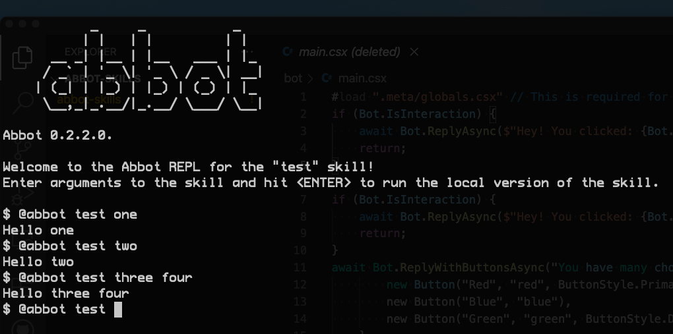Click the 'Hello three four' output line

(66, 294)
